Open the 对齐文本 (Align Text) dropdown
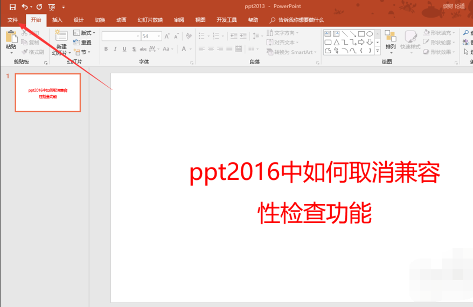This screenshot has height=307, width=473. click(x=282, y=43)
